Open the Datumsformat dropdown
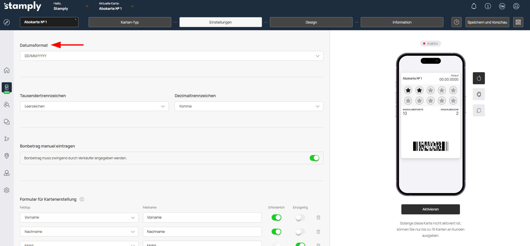Viewport: 530px width, 246px height. (x=171, y=56)
